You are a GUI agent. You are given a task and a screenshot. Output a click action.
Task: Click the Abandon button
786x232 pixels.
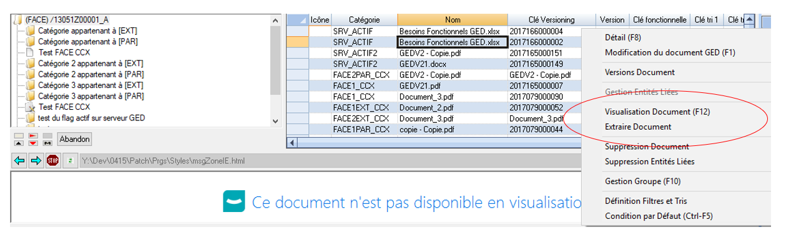[x=74, y=139]
